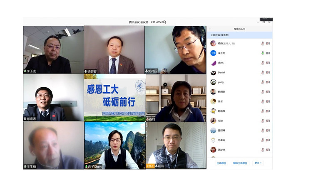Click Daniel's avatar in the member list

(x=213, y=73)
